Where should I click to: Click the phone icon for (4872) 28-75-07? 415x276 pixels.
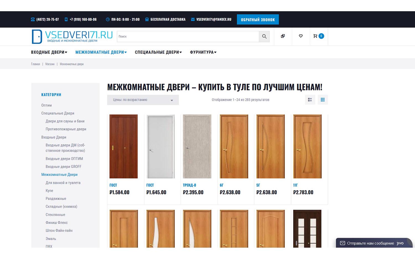[x=33, y=19]
